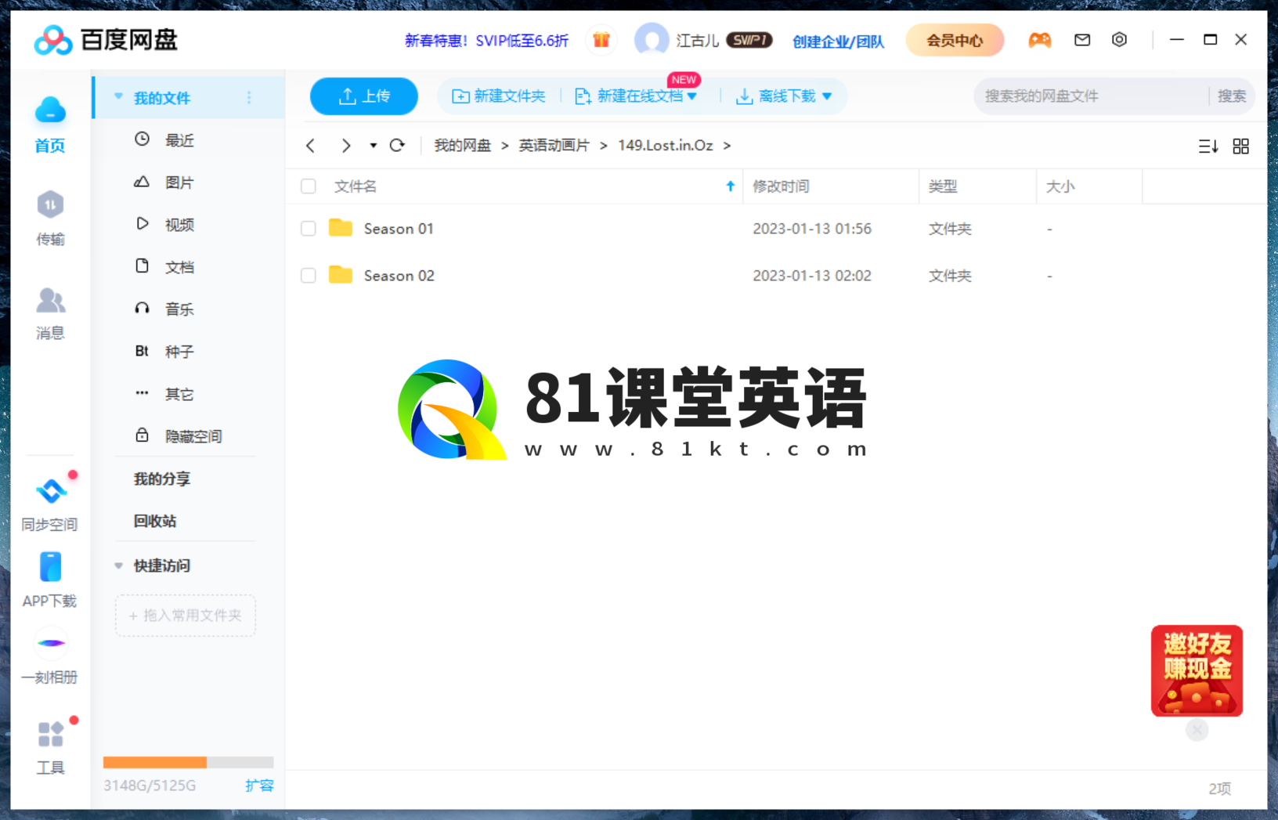Click the 拖入常用文件夹 drop box
This screenshot has width=1278, height=820.
186,615
